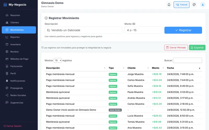The image size is (209, 130).
Task: Click the Gimnasio Demo title
Action: point(52,3)
